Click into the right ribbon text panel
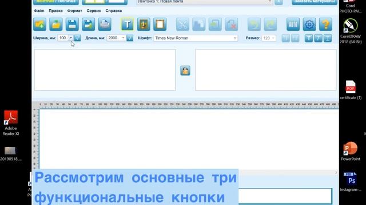 [265, 69]
